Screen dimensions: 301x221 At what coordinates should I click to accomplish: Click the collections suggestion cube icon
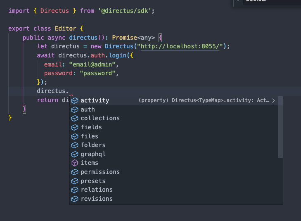coord(75,119)
